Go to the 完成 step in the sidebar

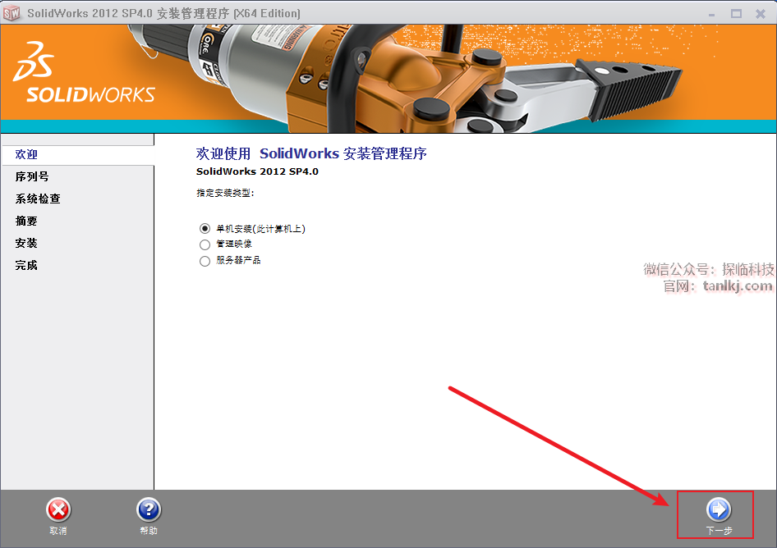click(26, 265)
